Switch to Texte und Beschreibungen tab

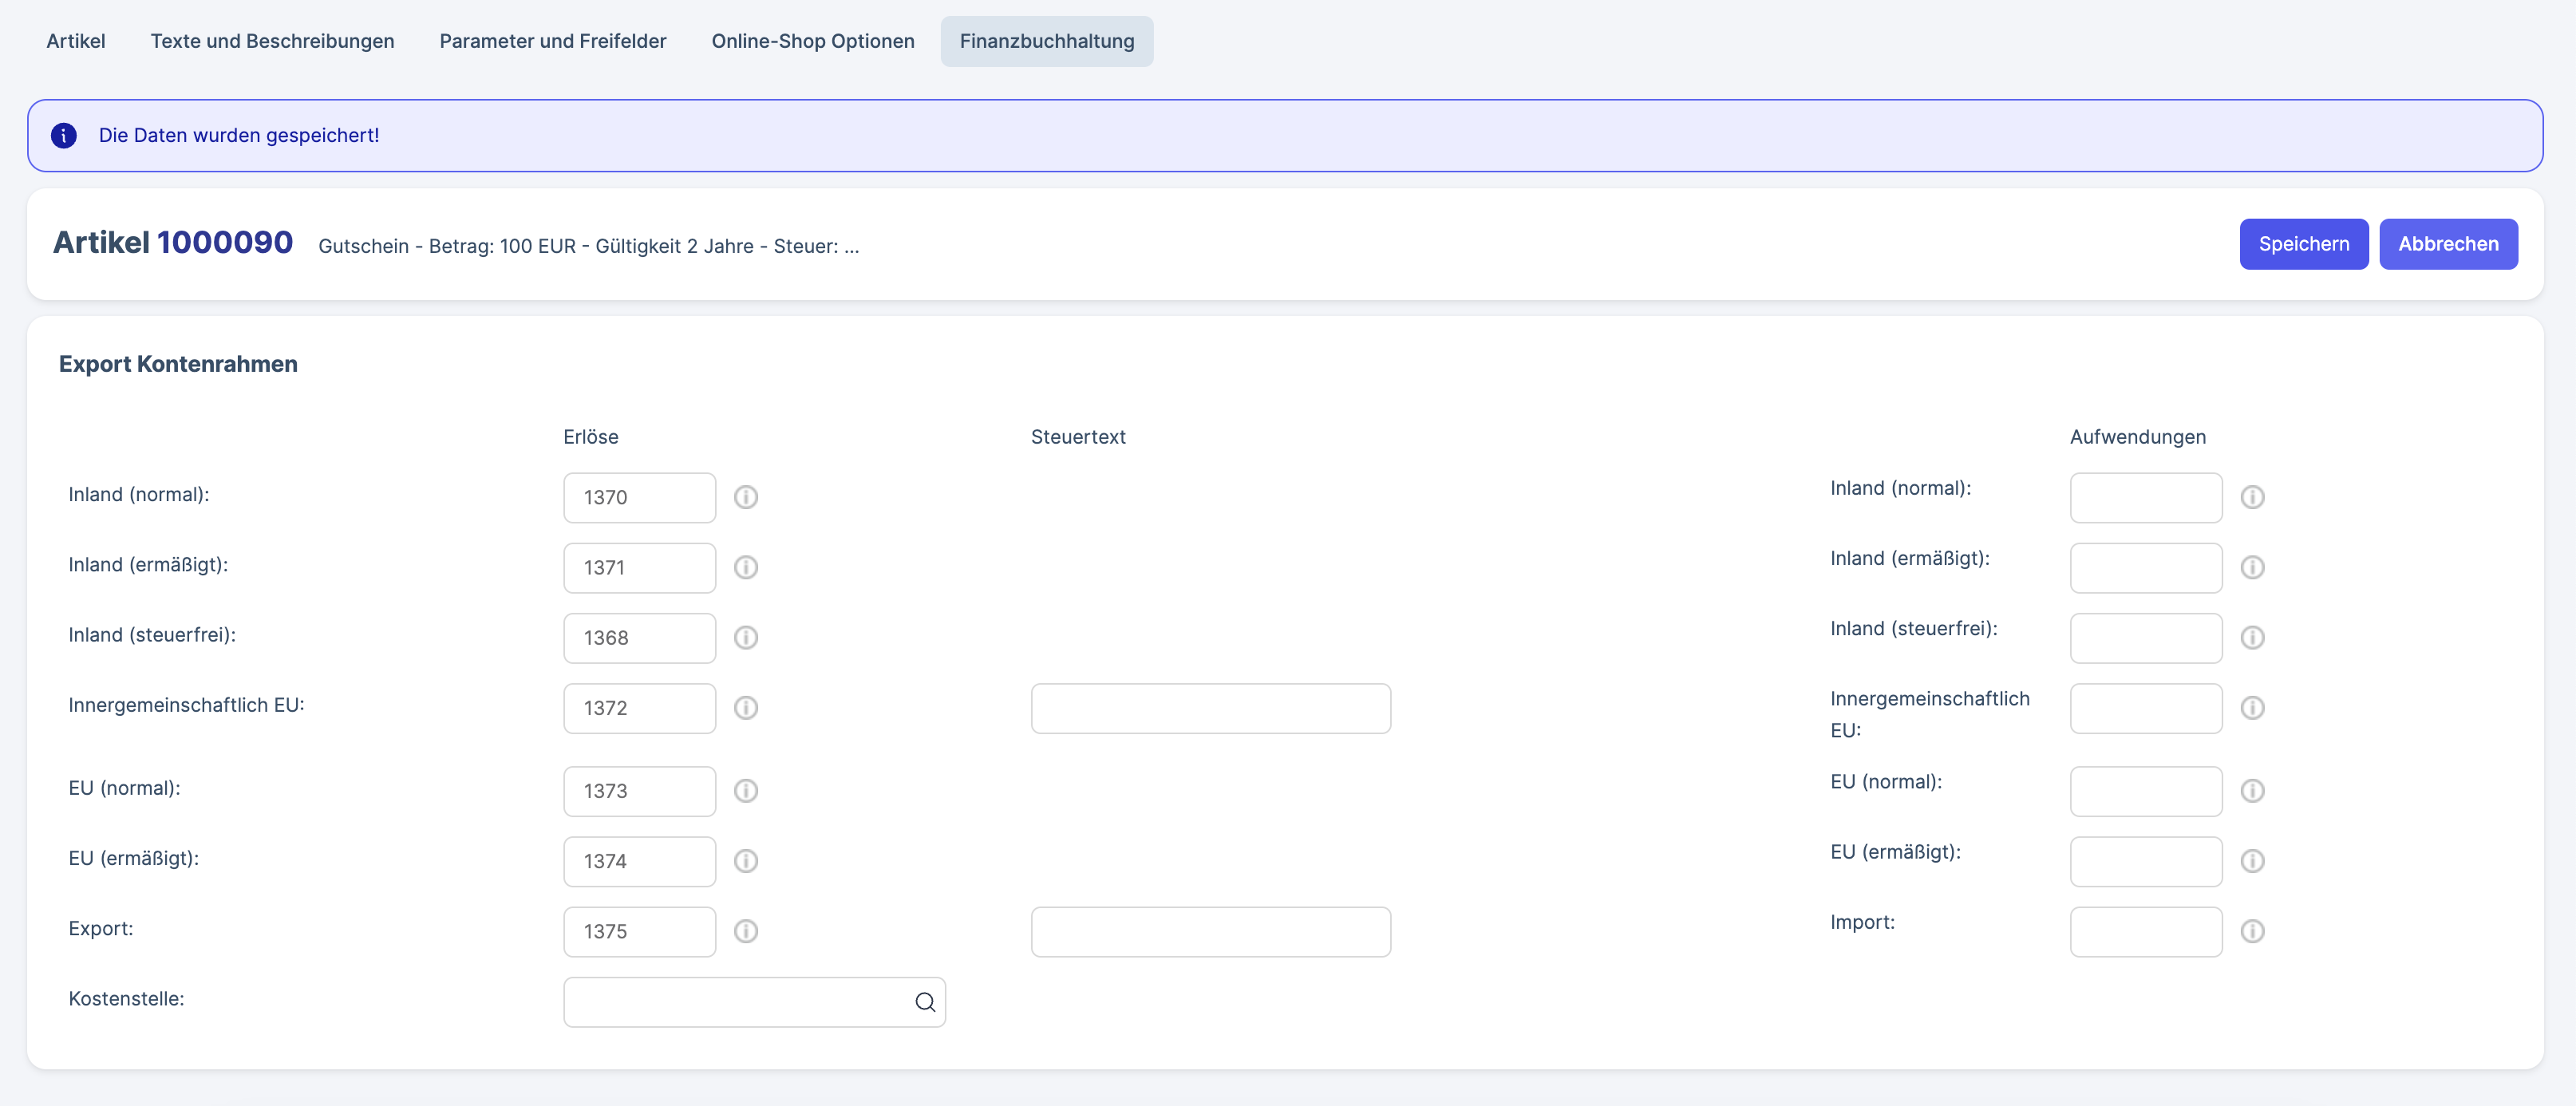(272, 41)
